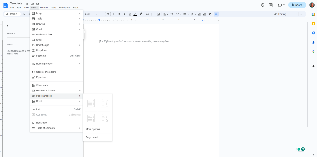This screenshot has height=157, width=317.
Task: Select footer page numbers skipping first page
Action: coord(104,118)
